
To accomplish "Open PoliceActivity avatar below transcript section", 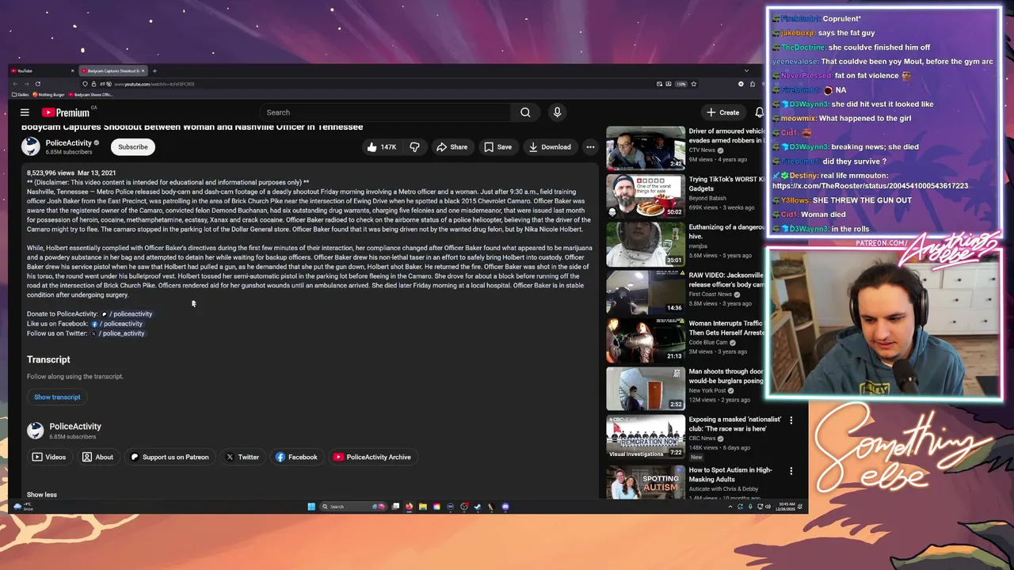I will pyautogui.click(x=35, y=431).
